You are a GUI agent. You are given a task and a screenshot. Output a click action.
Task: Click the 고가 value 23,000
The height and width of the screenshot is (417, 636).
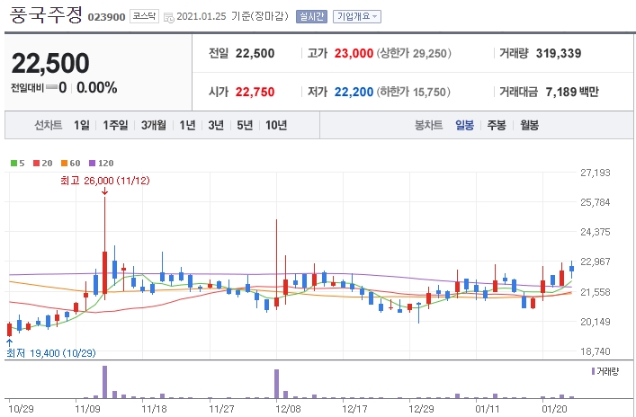[x=354, y=54]
